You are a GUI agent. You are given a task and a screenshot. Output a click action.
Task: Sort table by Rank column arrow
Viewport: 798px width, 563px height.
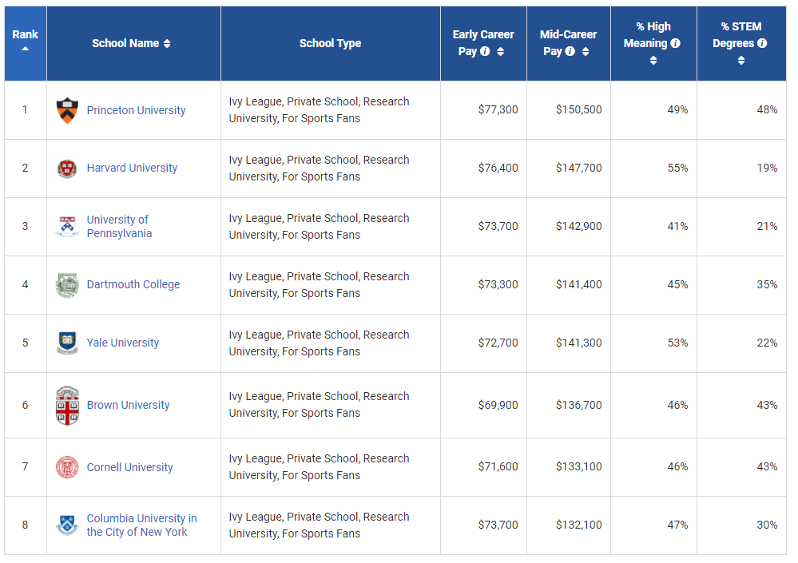26,50
